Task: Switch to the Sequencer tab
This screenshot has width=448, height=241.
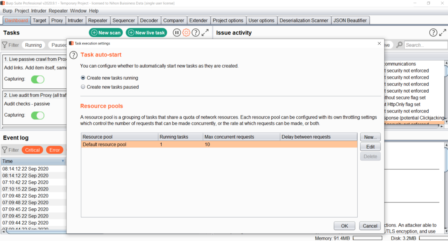Action: click(124, 21)
